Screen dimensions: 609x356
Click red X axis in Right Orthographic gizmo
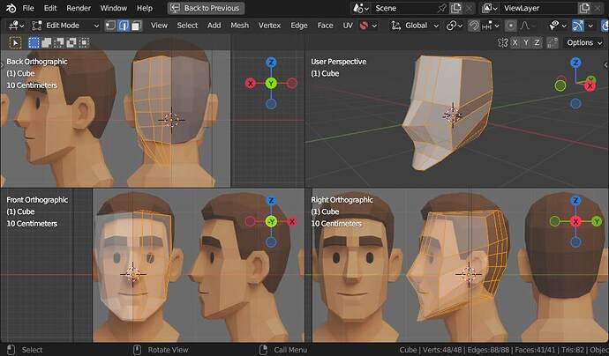click(x=575, y=221)
